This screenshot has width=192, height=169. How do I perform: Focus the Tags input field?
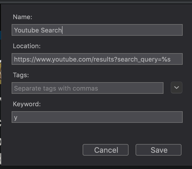pyautogui.click(x=88, y=88)
